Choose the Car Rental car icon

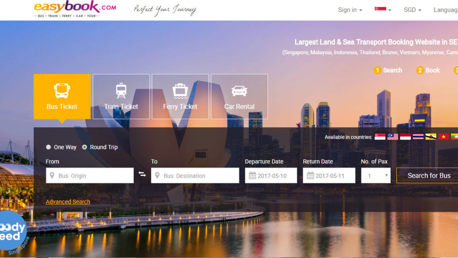coord(239,91)
